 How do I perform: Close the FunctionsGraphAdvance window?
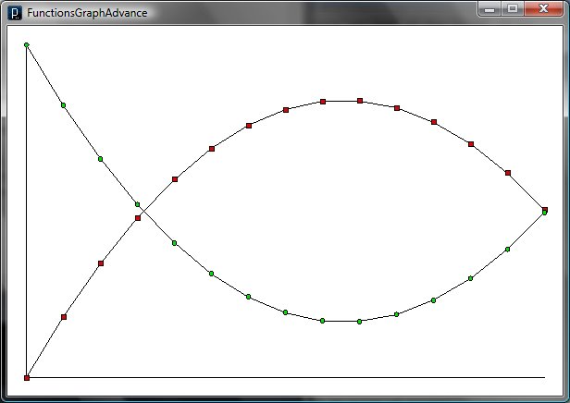pos(543,8)
